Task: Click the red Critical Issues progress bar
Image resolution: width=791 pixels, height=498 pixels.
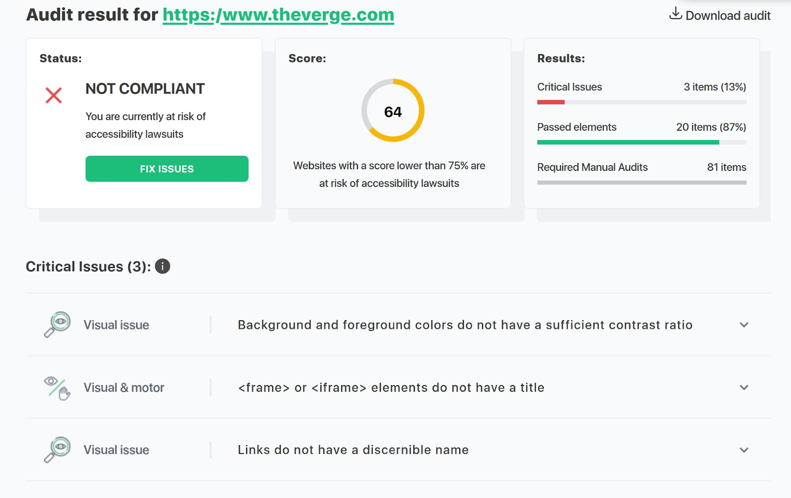Action: [x=551, y=102]
